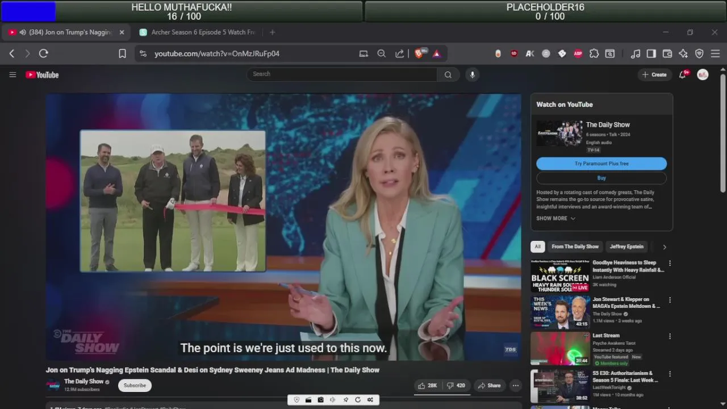Close the Jon on Trump's Nagging tab

coord(122,32)
